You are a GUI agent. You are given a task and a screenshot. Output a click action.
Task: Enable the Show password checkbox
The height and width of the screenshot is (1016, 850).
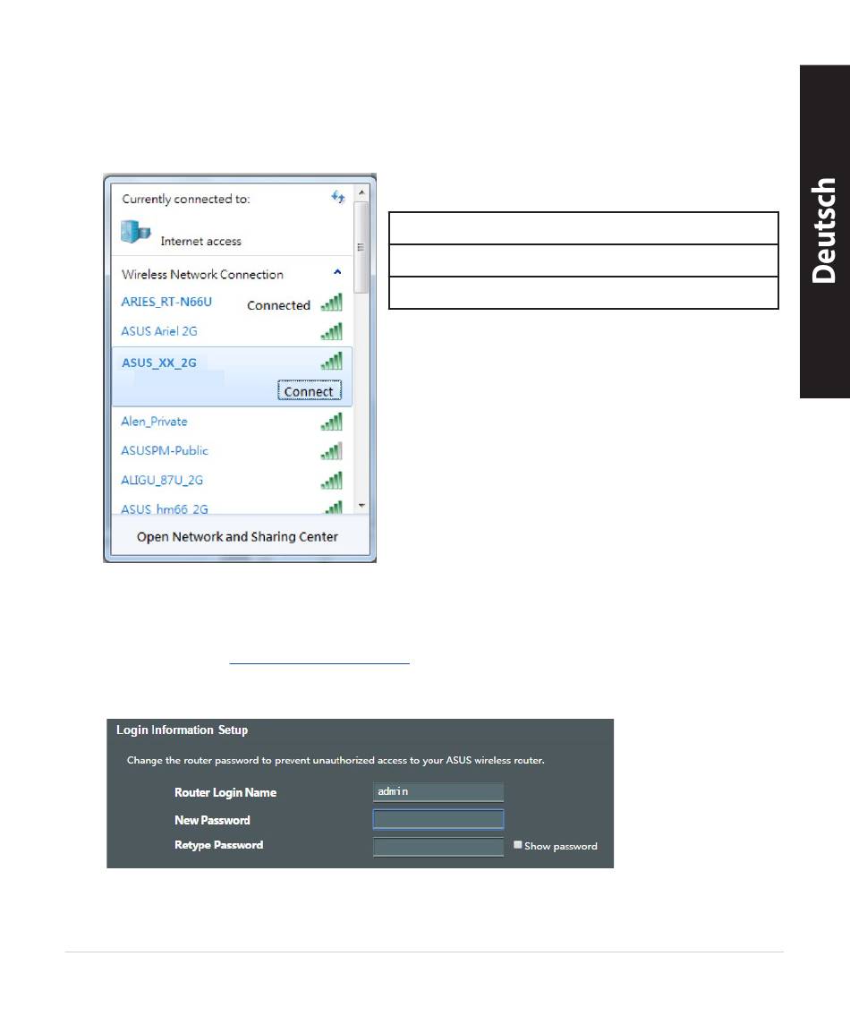518,845
